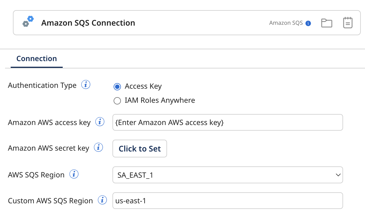Click the info icon next to Authentication Type
The width and height of the screenshot is (365, 223).
[x=86, y=84]
